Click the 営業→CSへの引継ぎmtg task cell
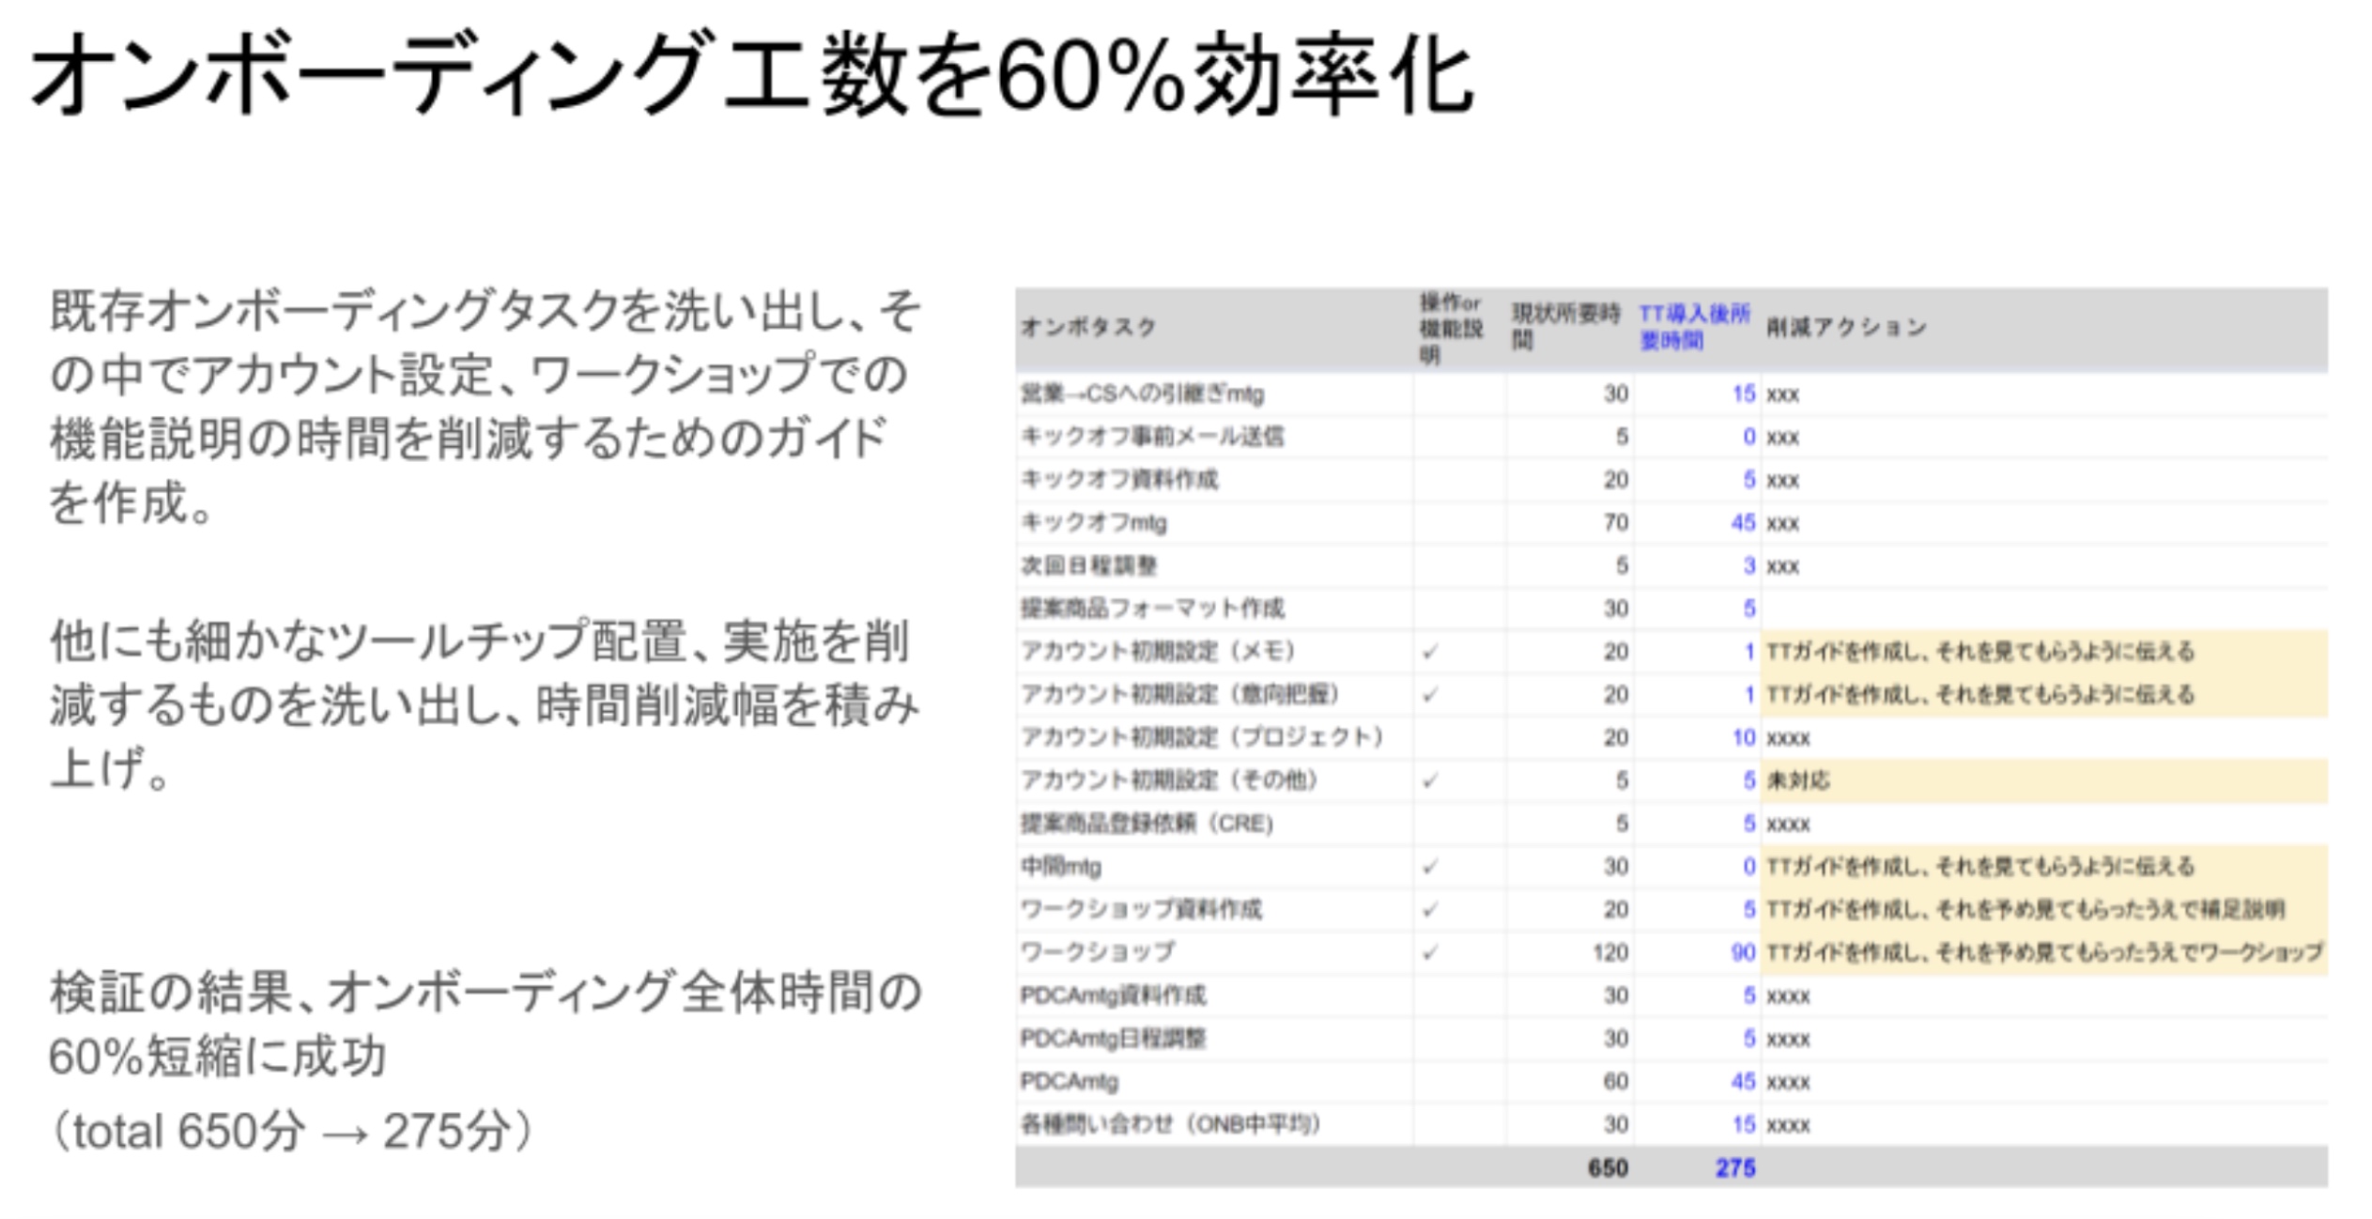The image size is (2372, 1219). tap(1142, 393)
